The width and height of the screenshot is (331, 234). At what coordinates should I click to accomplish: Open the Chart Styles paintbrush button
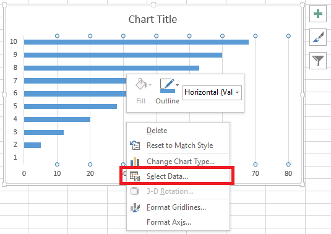pyautogui.click(x=318, y=37)
